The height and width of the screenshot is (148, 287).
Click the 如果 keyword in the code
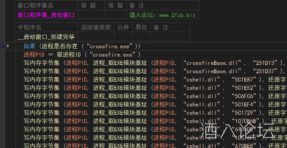[x=29, y=46]
